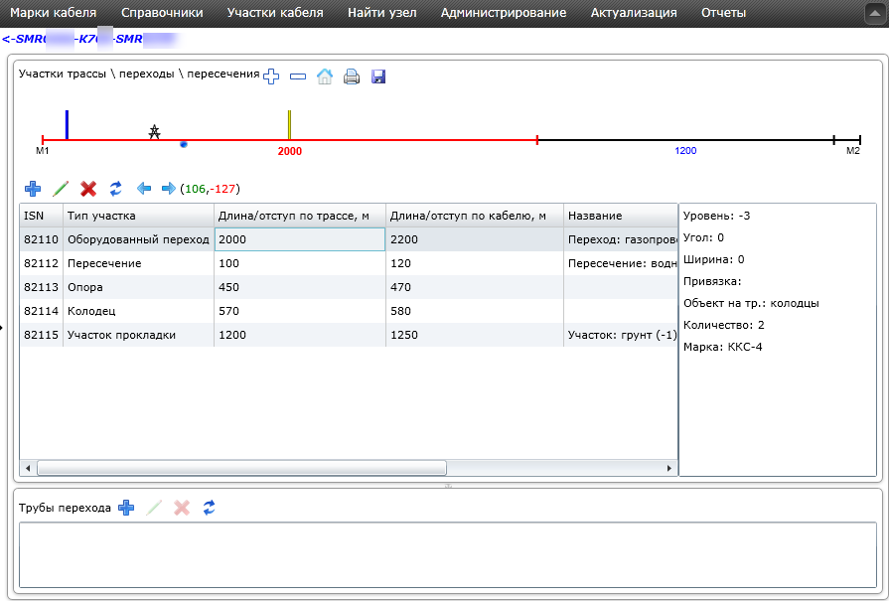Click cable length cell 1250

[475, 335]
